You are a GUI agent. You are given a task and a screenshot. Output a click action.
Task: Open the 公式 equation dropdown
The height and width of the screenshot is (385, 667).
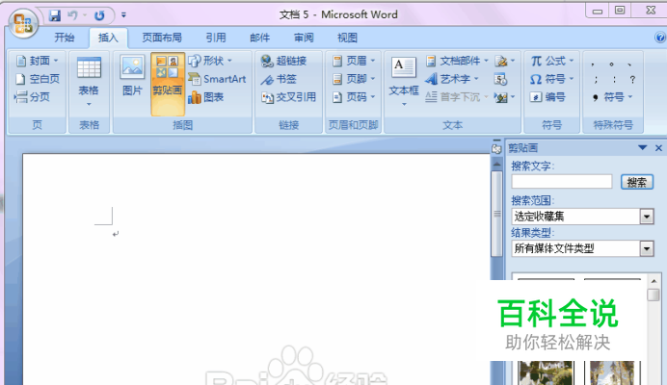coord(552,61)
